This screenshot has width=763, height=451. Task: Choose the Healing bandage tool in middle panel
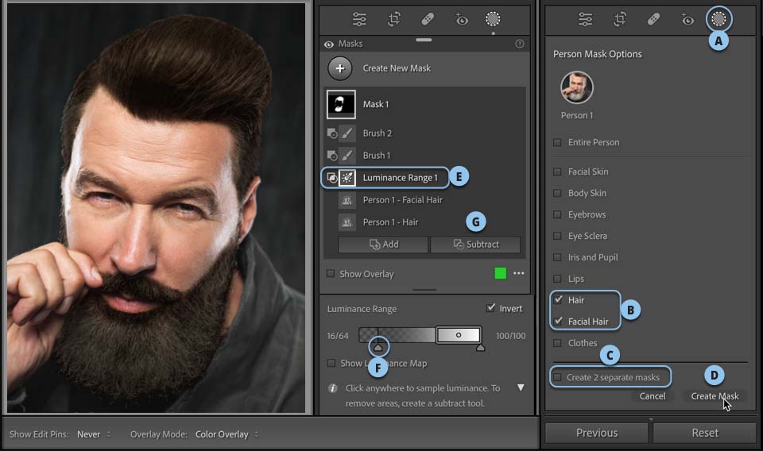click(x=428, y=19)
